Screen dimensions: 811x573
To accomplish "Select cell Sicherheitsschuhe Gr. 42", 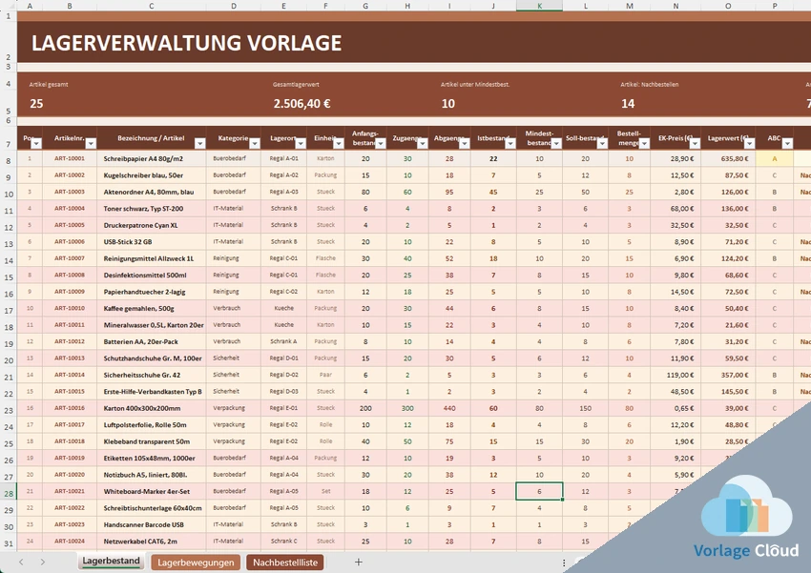I will click(x=152, y=375).
